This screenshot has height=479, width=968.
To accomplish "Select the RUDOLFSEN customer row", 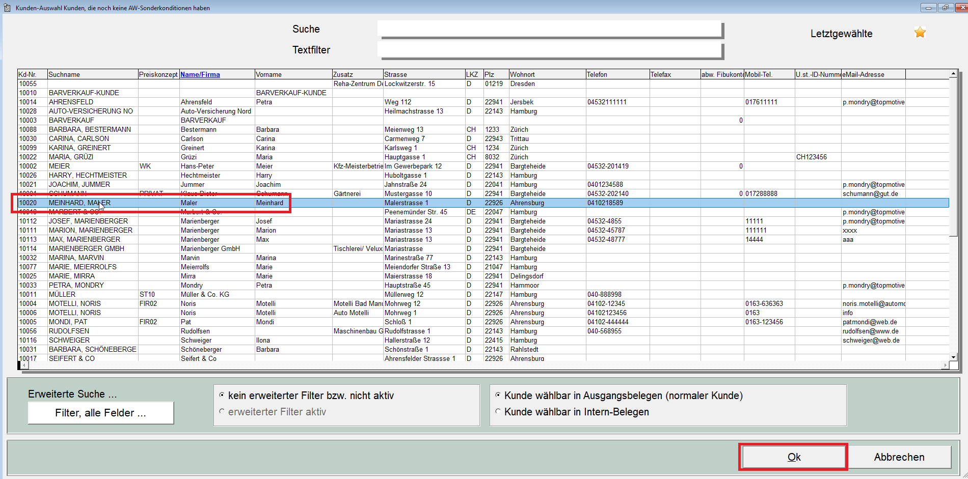I will (x=483, y=331).
